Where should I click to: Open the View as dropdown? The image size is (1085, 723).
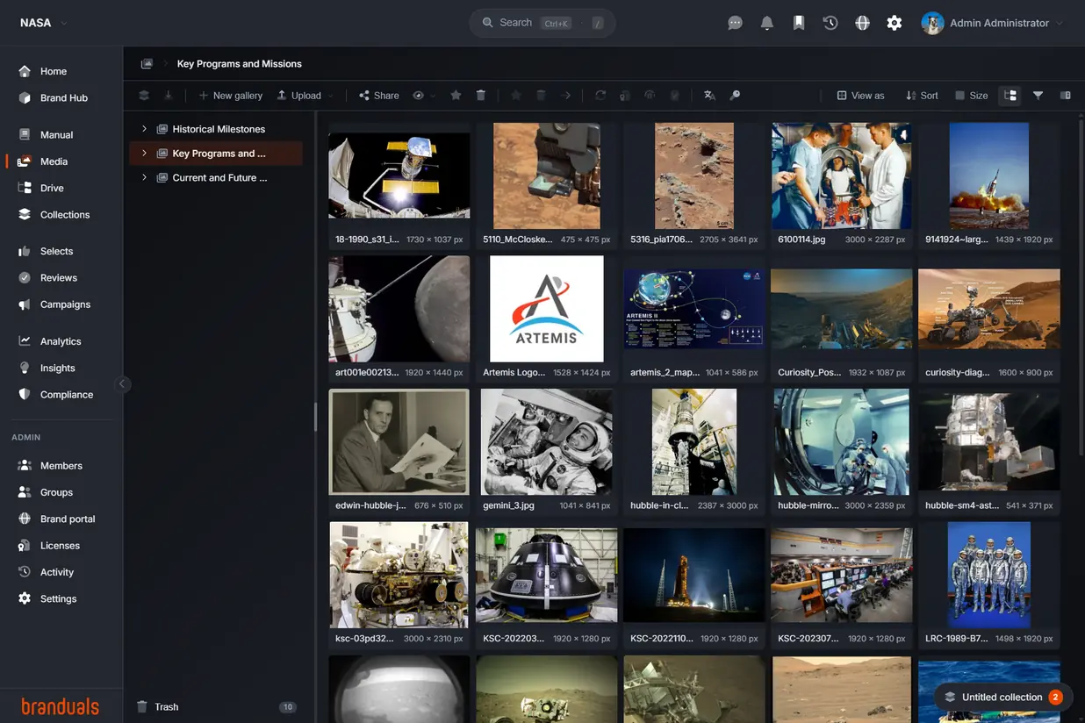tap(860, 96)
